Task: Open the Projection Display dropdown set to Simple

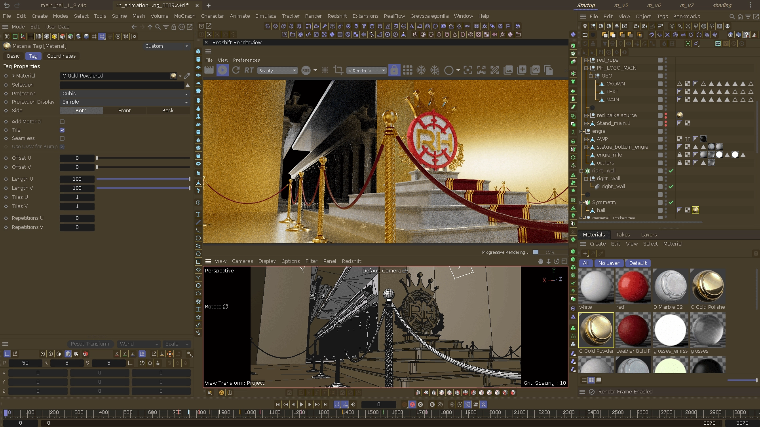Action: [x=125, y=102]
